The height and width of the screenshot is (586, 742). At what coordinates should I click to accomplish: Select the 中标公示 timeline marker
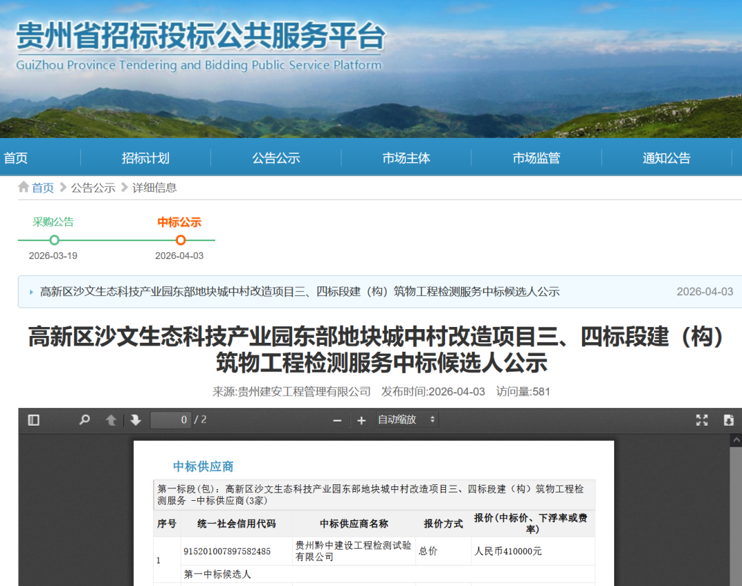coord(180,240)
